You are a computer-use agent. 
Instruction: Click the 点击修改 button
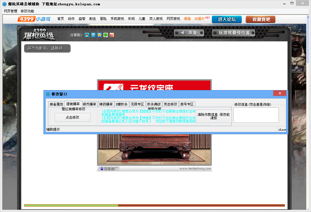(73, 117)
